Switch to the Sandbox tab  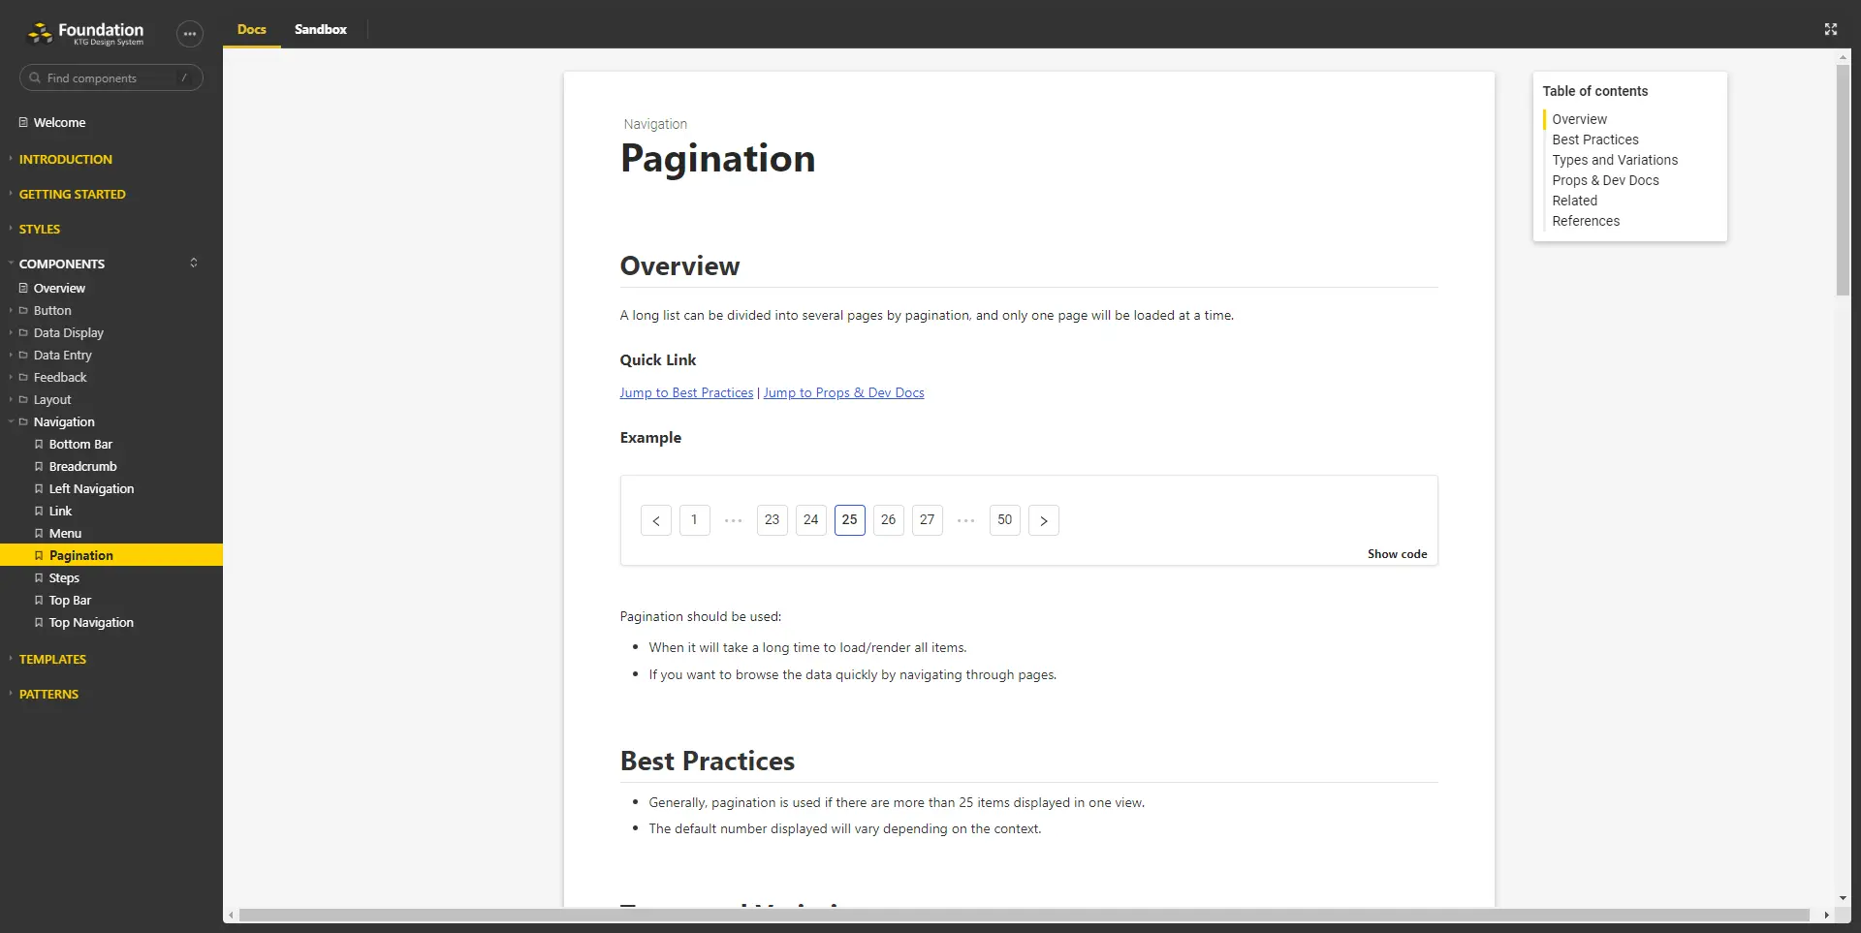[320, 29]
